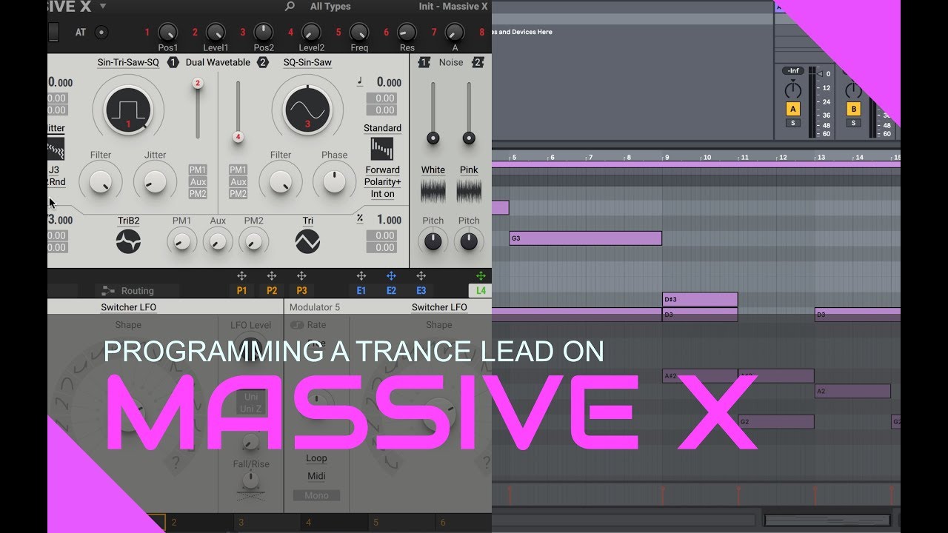Open the Standard wavetable mode dropdown

(382, 128)
